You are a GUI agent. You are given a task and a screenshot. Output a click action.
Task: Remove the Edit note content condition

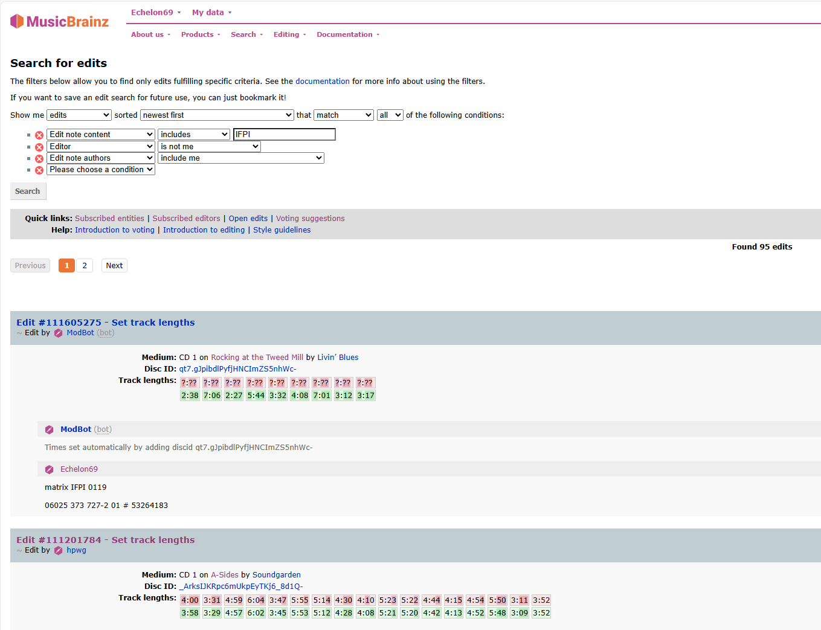tap(39, 135)
